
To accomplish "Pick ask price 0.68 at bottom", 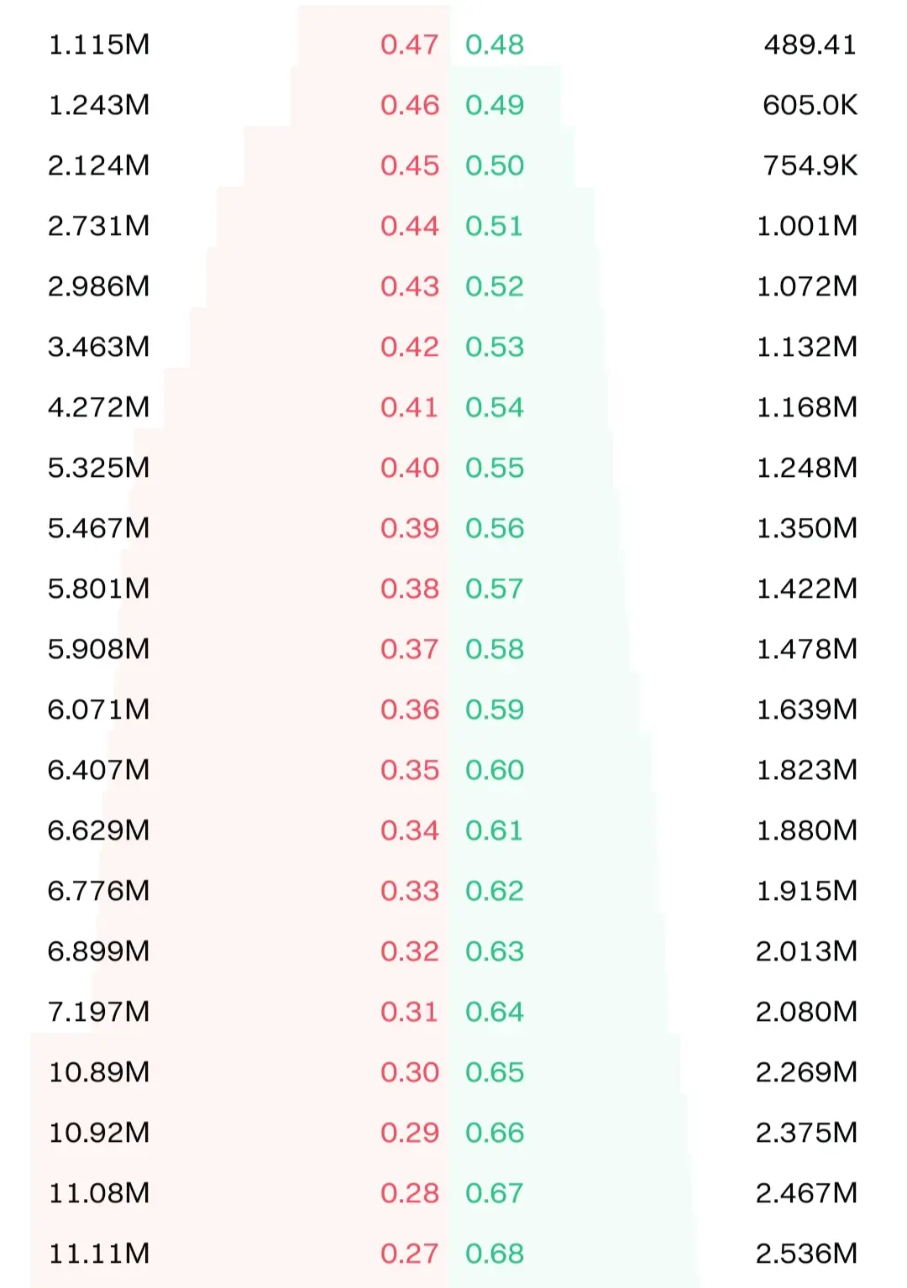I will tap(495, 1254).
